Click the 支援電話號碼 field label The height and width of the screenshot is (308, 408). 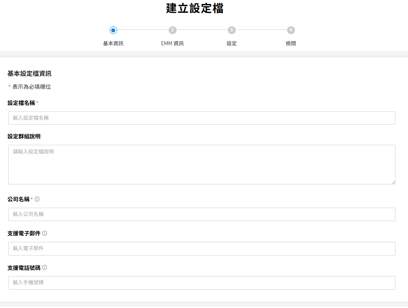point(24,268)
